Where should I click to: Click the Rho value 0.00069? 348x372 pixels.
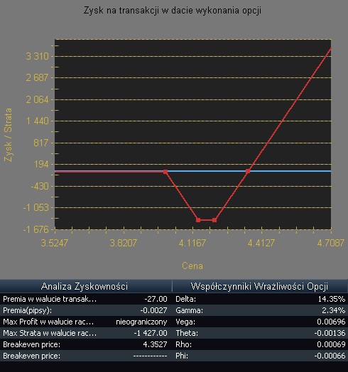331,344
